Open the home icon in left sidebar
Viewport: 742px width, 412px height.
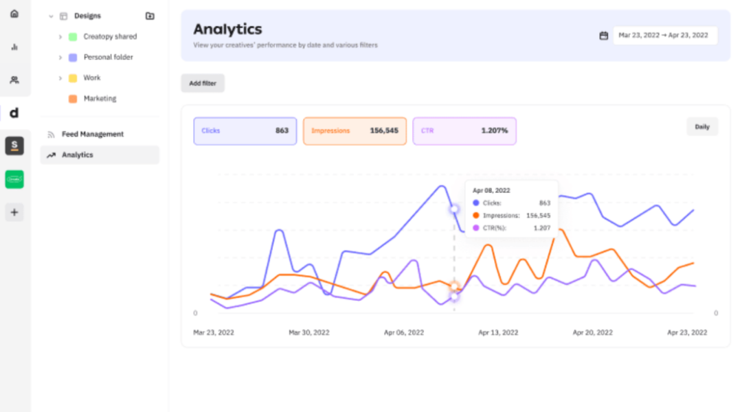click(x=14, y=14)
